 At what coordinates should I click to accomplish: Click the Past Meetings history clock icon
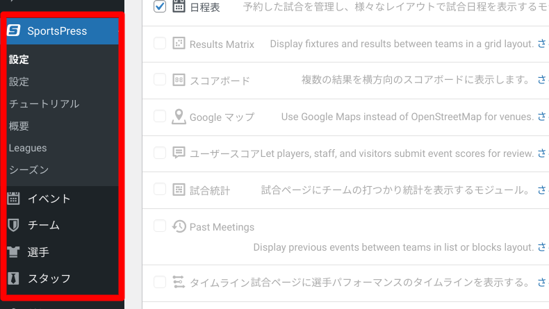179,226
